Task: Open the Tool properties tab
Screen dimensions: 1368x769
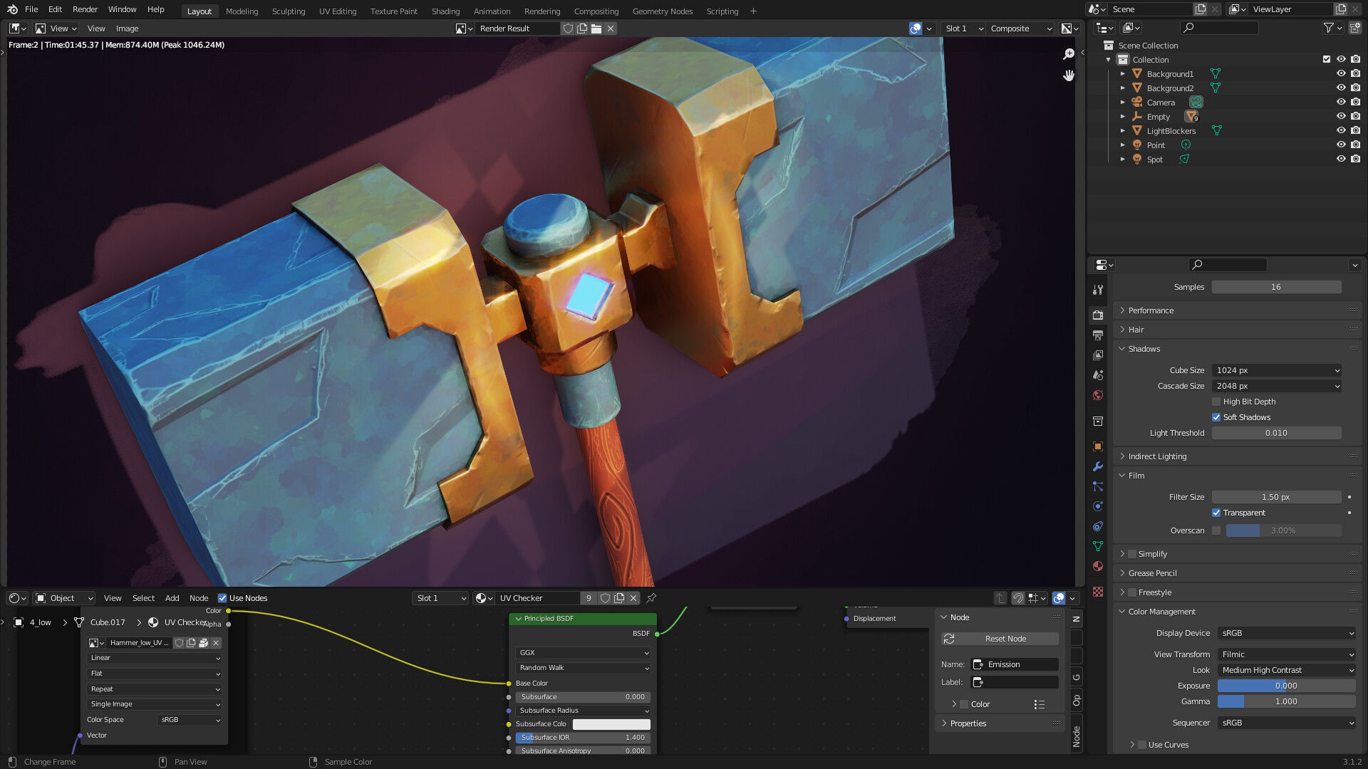Action: [x=1098, y=290]
